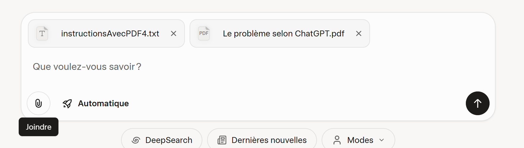This screenshot has width=524, height=148.
Task: Click the Modes label
Action: [x=360, y=140]
